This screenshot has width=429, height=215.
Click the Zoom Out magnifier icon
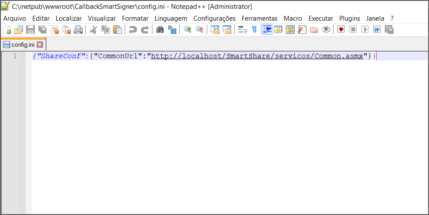click(199, 30)
